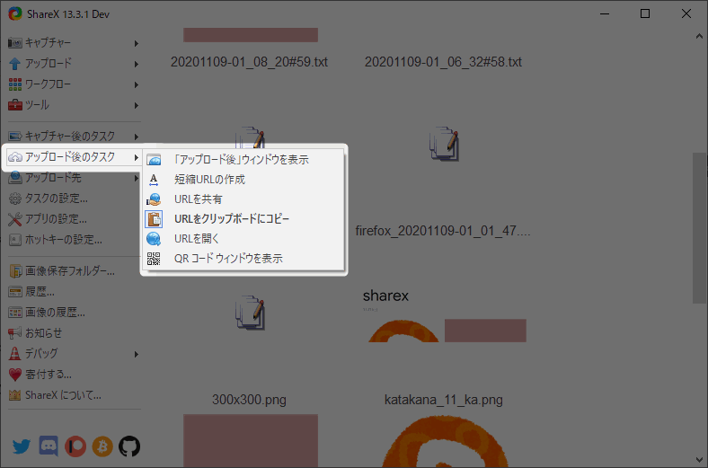The height and width of the screenshot is (468, 708).
Task: Click the ワークフロー grid icon
Action: [15, 84]
